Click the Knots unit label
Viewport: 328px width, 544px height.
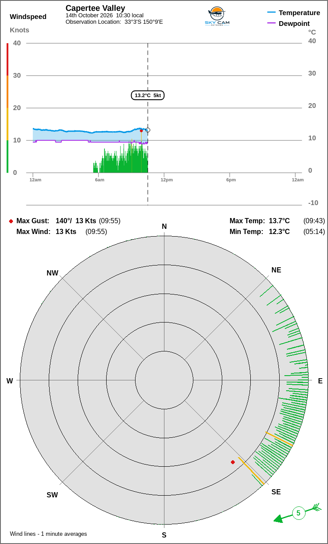click(19, 30)
